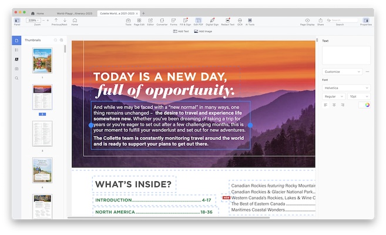
Task: Click the three-dots more options button
Action: pos(367,72)
